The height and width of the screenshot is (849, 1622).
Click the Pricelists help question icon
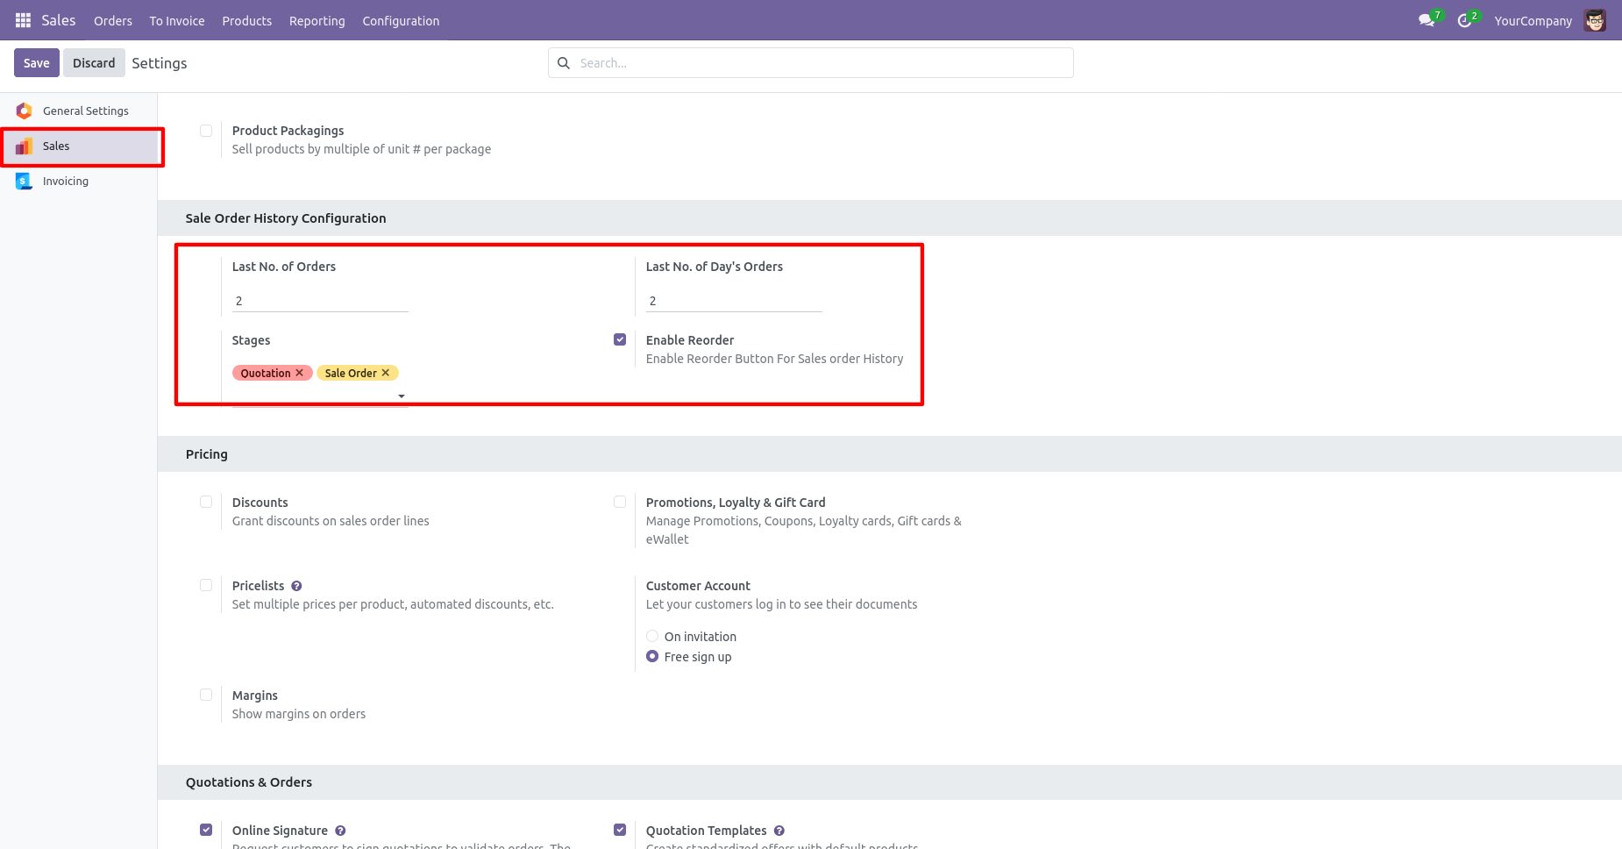point(296,586)
